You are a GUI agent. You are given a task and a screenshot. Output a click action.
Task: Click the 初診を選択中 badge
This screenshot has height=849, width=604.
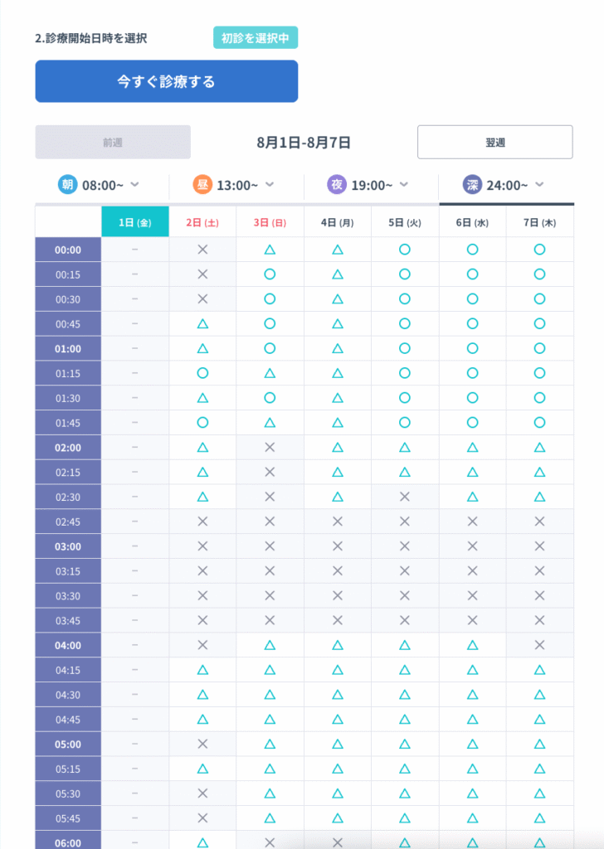(x=256, y=38)
